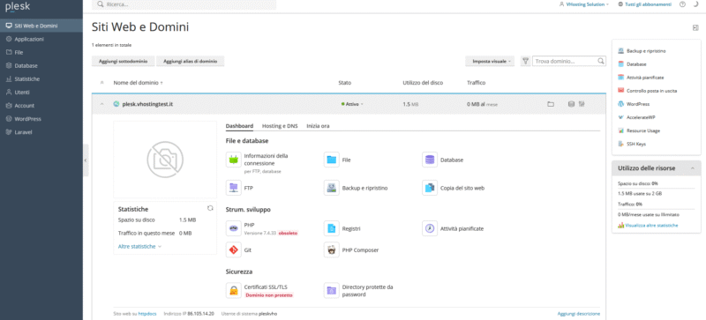
Task: Collapse the plesk.vhostingtest.it domain row
Action: point(101,104)
